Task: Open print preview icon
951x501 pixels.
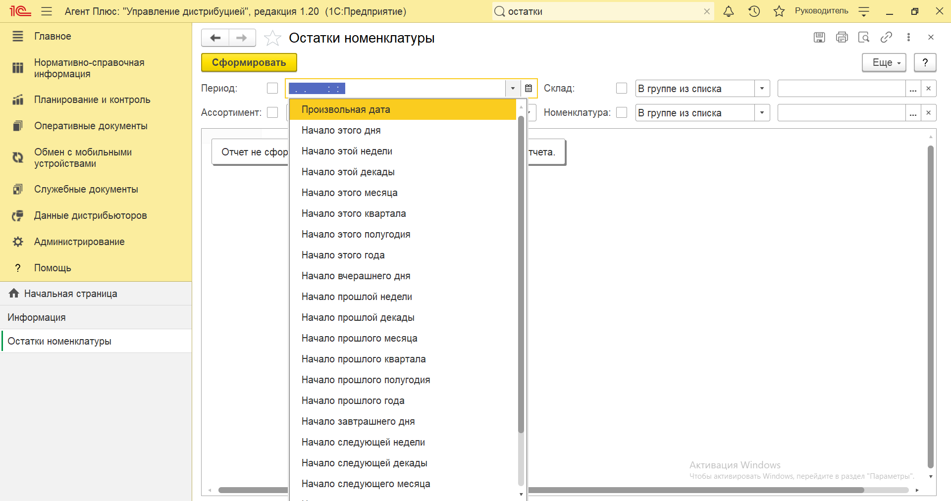Action: [864, 37]
